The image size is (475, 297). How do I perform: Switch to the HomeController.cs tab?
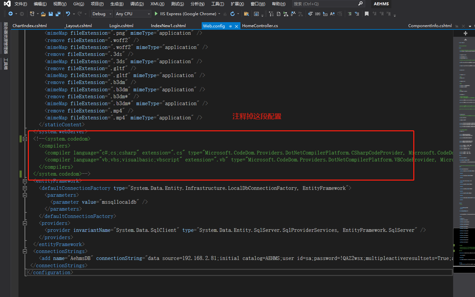click(x=260, y=26)
